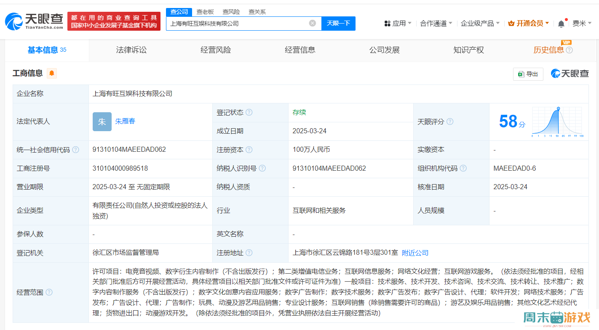Switch to the 法律诉讼 tab
Screen dimensions: 599x330
click(131, 50)
